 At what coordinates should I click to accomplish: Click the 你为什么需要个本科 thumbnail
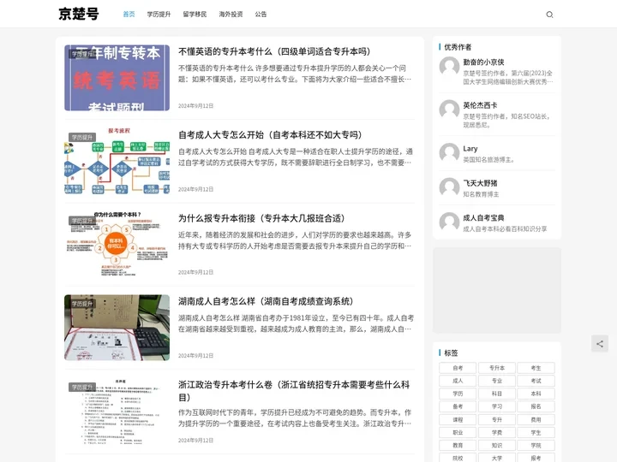(x=117, y=245)
